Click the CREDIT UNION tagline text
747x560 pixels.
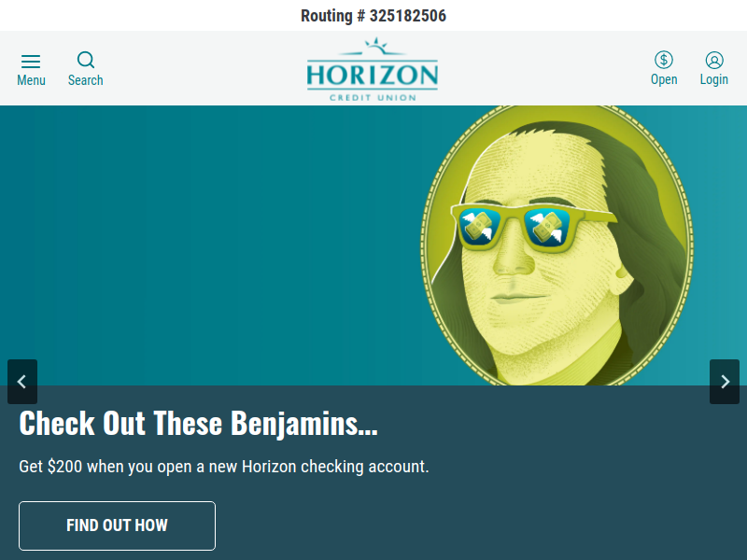click(373, 98)
